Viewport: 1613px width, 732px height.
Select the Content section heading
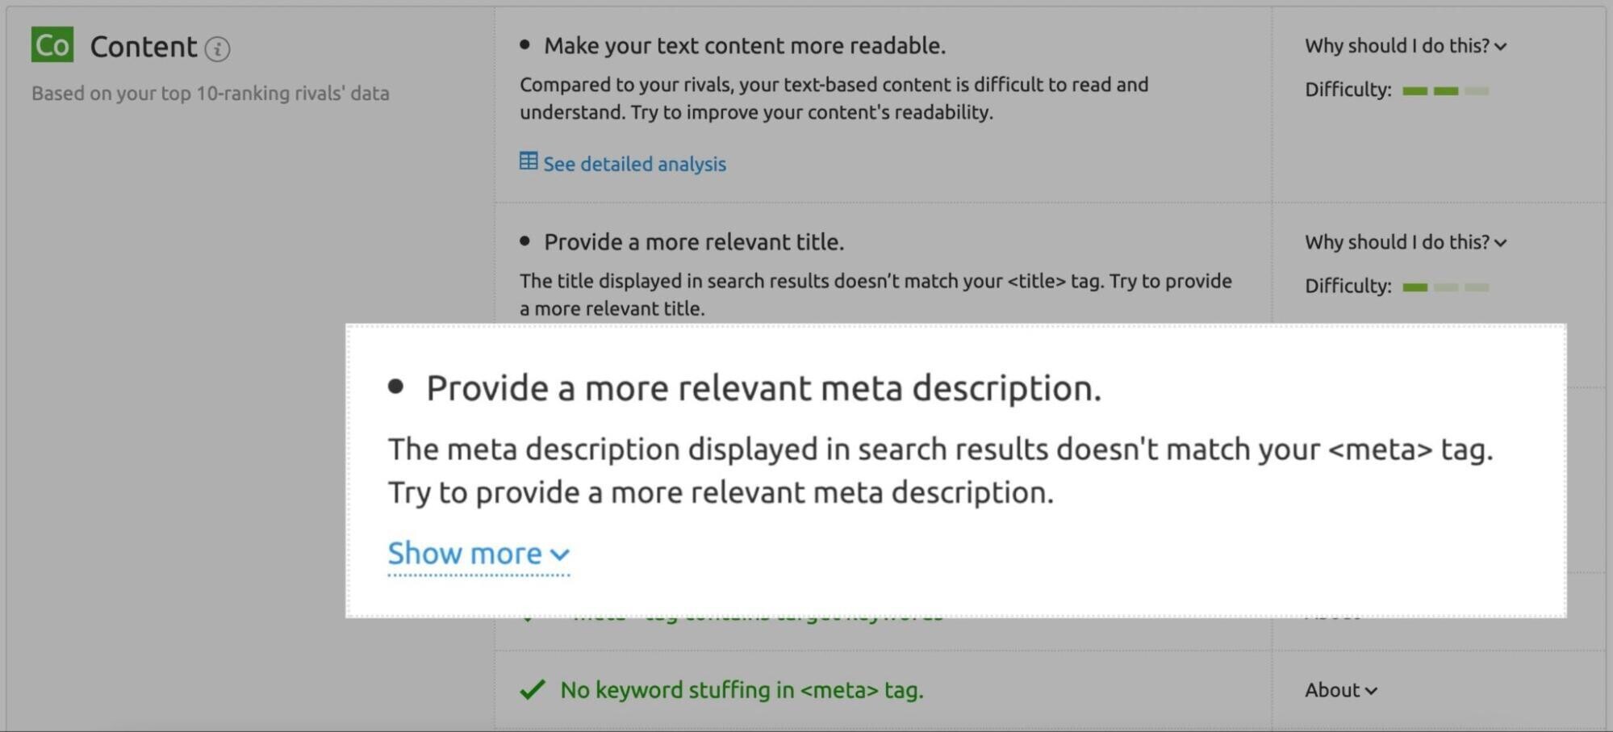pos(143,47)
